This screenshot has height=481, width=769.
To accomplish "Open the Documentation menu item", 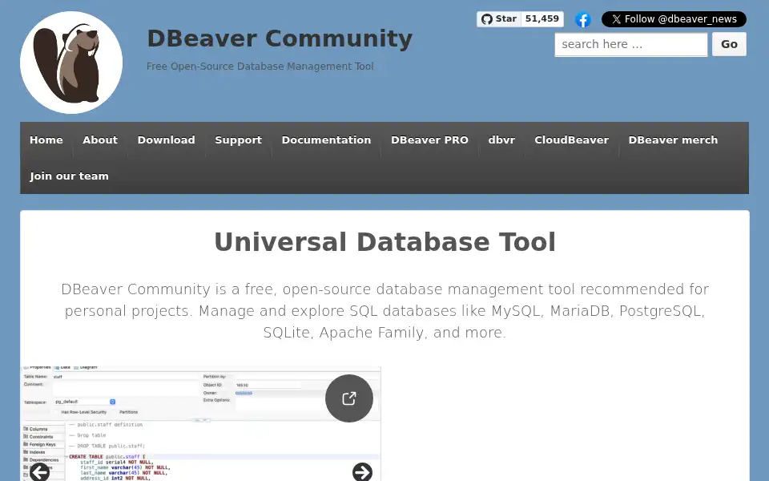I will click(x=326, y=139).
